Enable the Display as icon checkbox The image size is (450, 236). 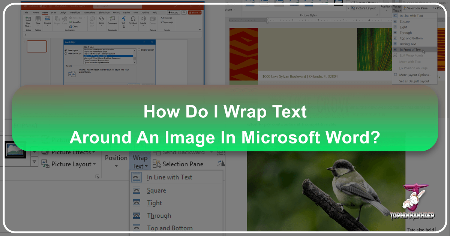click(139, 50)
